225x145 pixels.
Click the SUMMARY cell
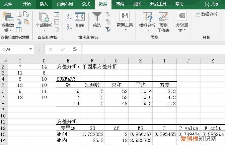(68, 79)
